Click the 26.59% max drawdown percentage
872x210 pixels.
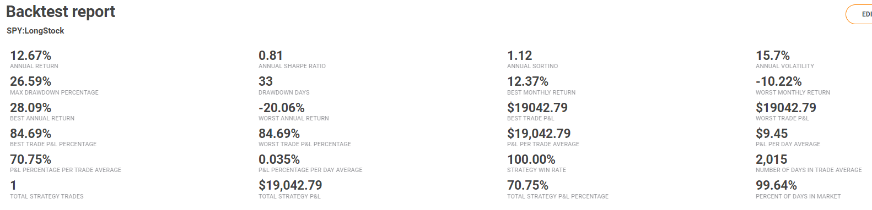[x=30, y=81]
